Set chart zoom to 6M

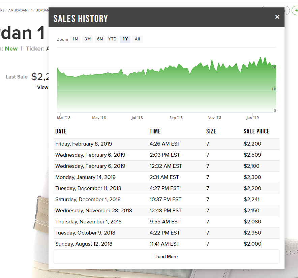coord(100,39)
